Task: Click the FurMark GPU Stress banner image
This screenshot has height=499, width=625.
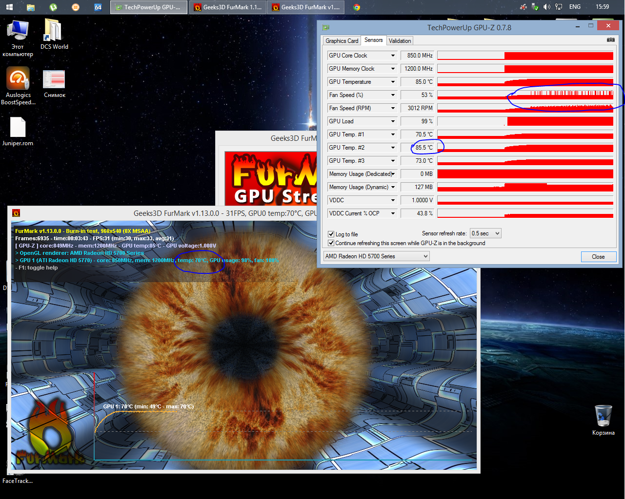Action: point(271,178)
